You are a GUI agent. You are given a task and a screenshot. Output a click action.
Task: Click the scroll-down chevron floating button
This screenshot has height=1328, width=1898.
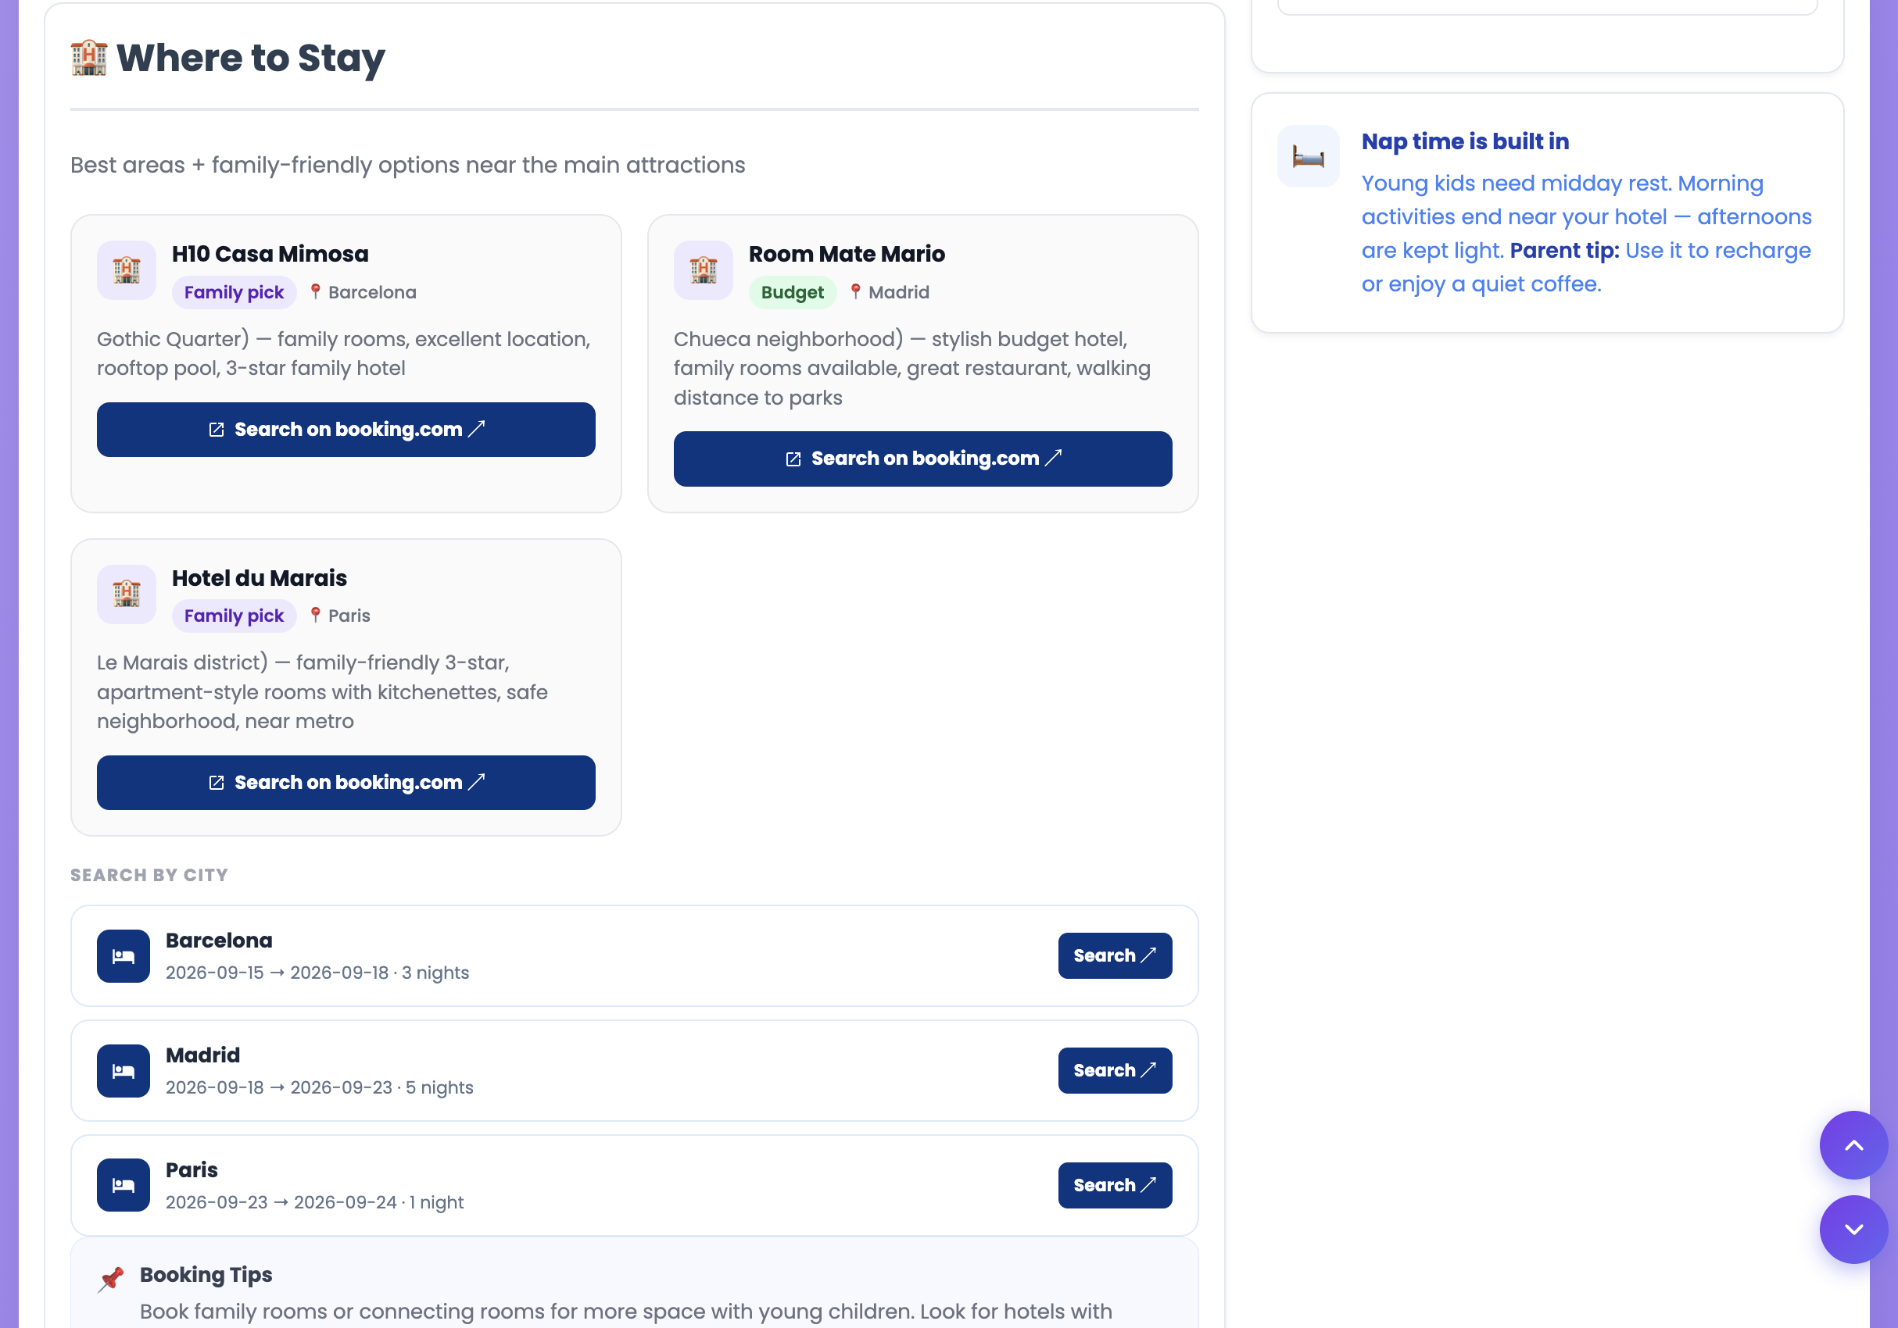pyautogui.click(x=1853, y=1229)
